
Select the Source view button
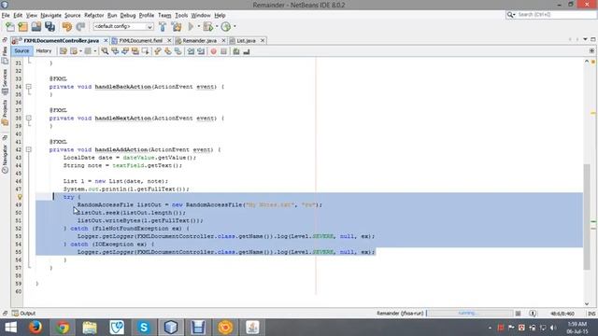click(x=21, y=51)
